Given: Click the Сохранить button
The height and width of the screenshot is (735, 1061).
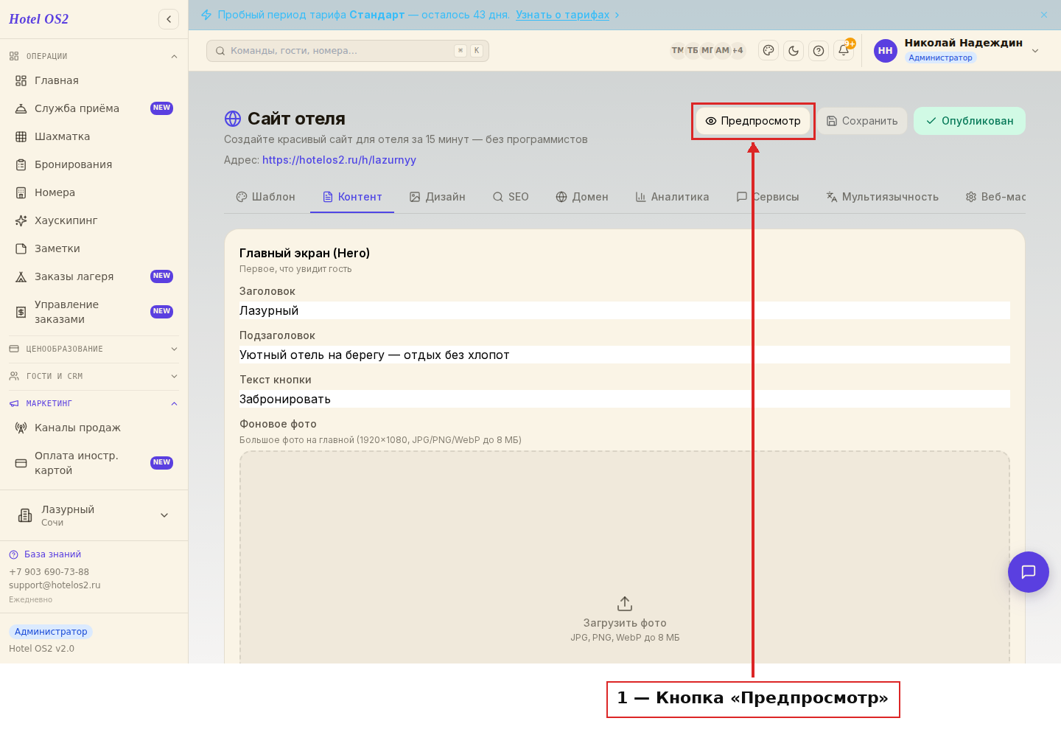Looking at the screenshot, I should tap(862, 121).
